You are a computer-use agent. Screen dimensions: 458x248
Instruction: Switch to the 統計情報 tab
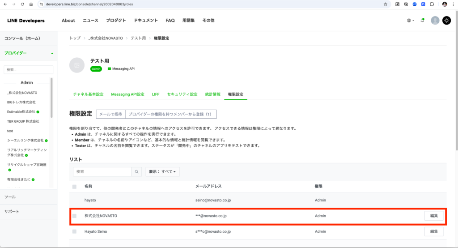[x=212, y=94]
